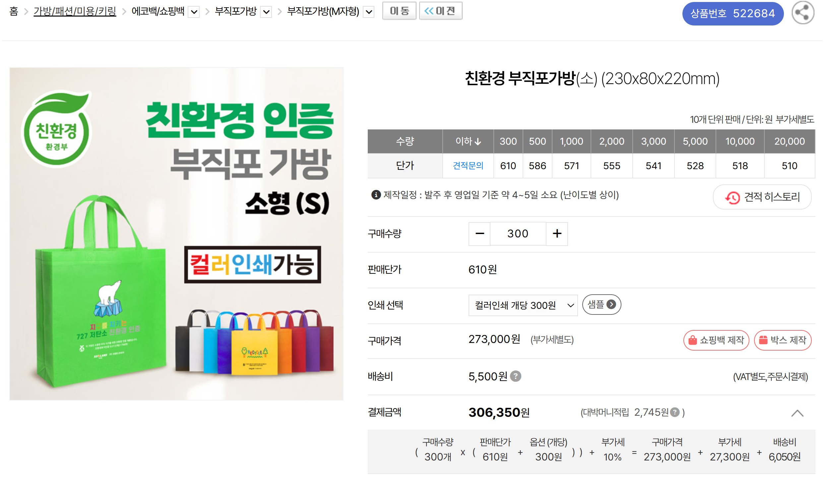This screenshot has width=828, height=479.
Task: Click the 쇼핑백 제작 bag button
Action: click(x=716, y=340)
